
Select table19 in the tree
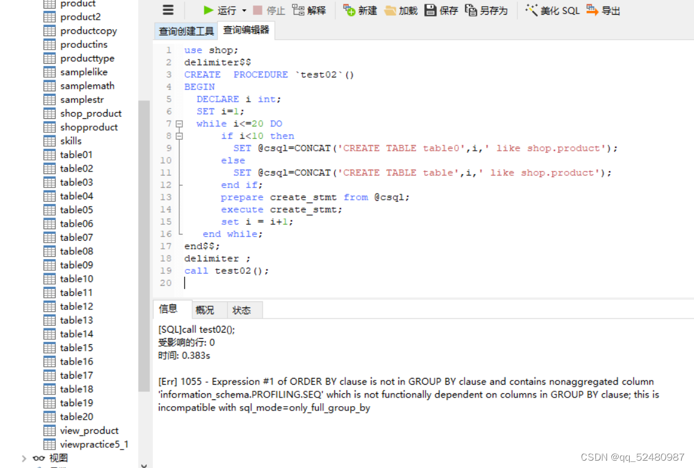[x=76, y=403]
